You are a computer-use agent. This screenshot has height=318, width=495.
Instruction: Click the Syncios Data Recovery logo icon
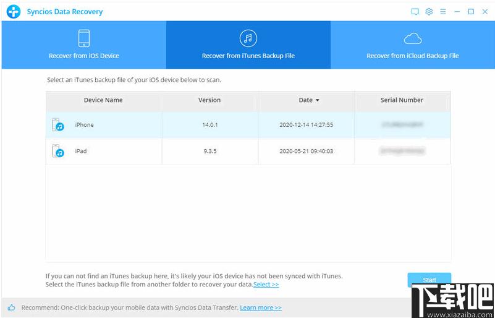[x=13, y=12]
